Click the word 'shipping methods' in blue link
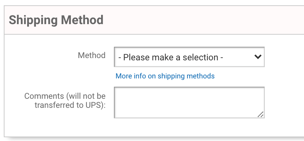Viewport: 304px width, 141px height. pos(186,76)
